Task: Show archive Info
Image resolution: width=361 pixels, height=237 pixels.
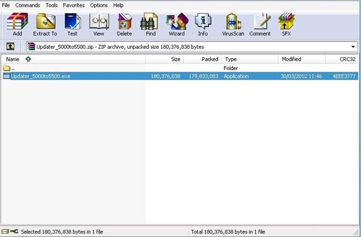Action: 203,24
